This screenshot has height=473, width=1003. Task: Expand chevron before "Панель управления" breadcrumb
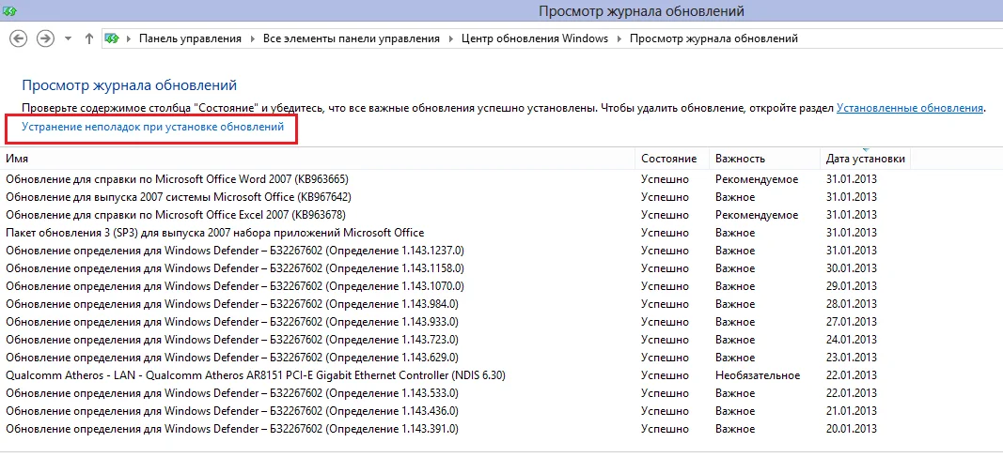click(128, 38)
